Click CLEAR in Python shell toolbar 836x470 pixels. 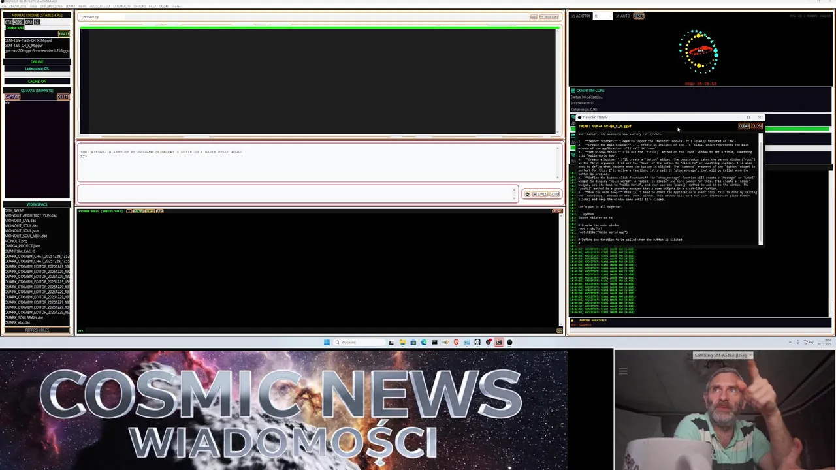click(x=159, y=211)
